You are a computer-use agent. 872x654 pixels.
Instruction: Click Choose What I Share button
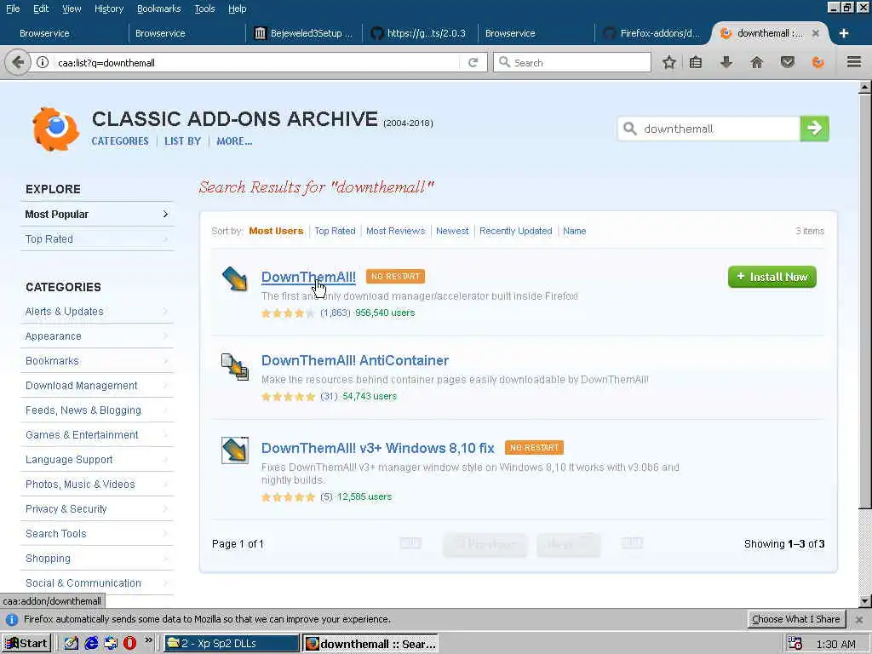[796, 620]
